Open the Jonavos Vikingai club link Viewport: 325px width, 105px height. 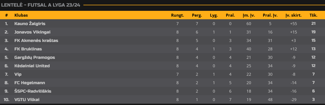32,32
